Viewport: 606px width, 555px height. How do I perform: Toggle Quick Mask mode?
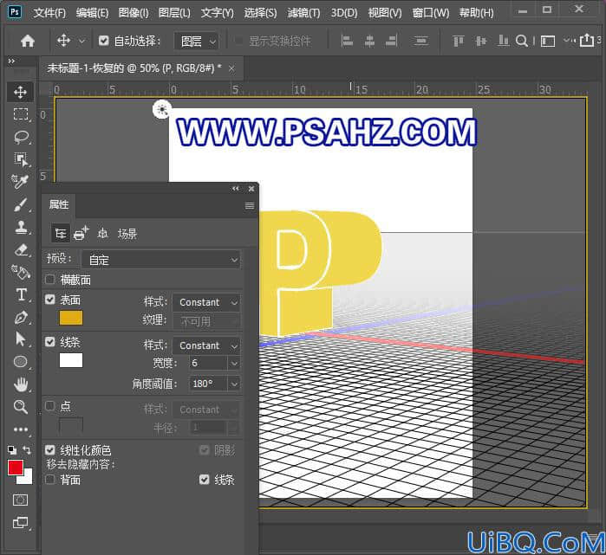[x=20, y=500]
